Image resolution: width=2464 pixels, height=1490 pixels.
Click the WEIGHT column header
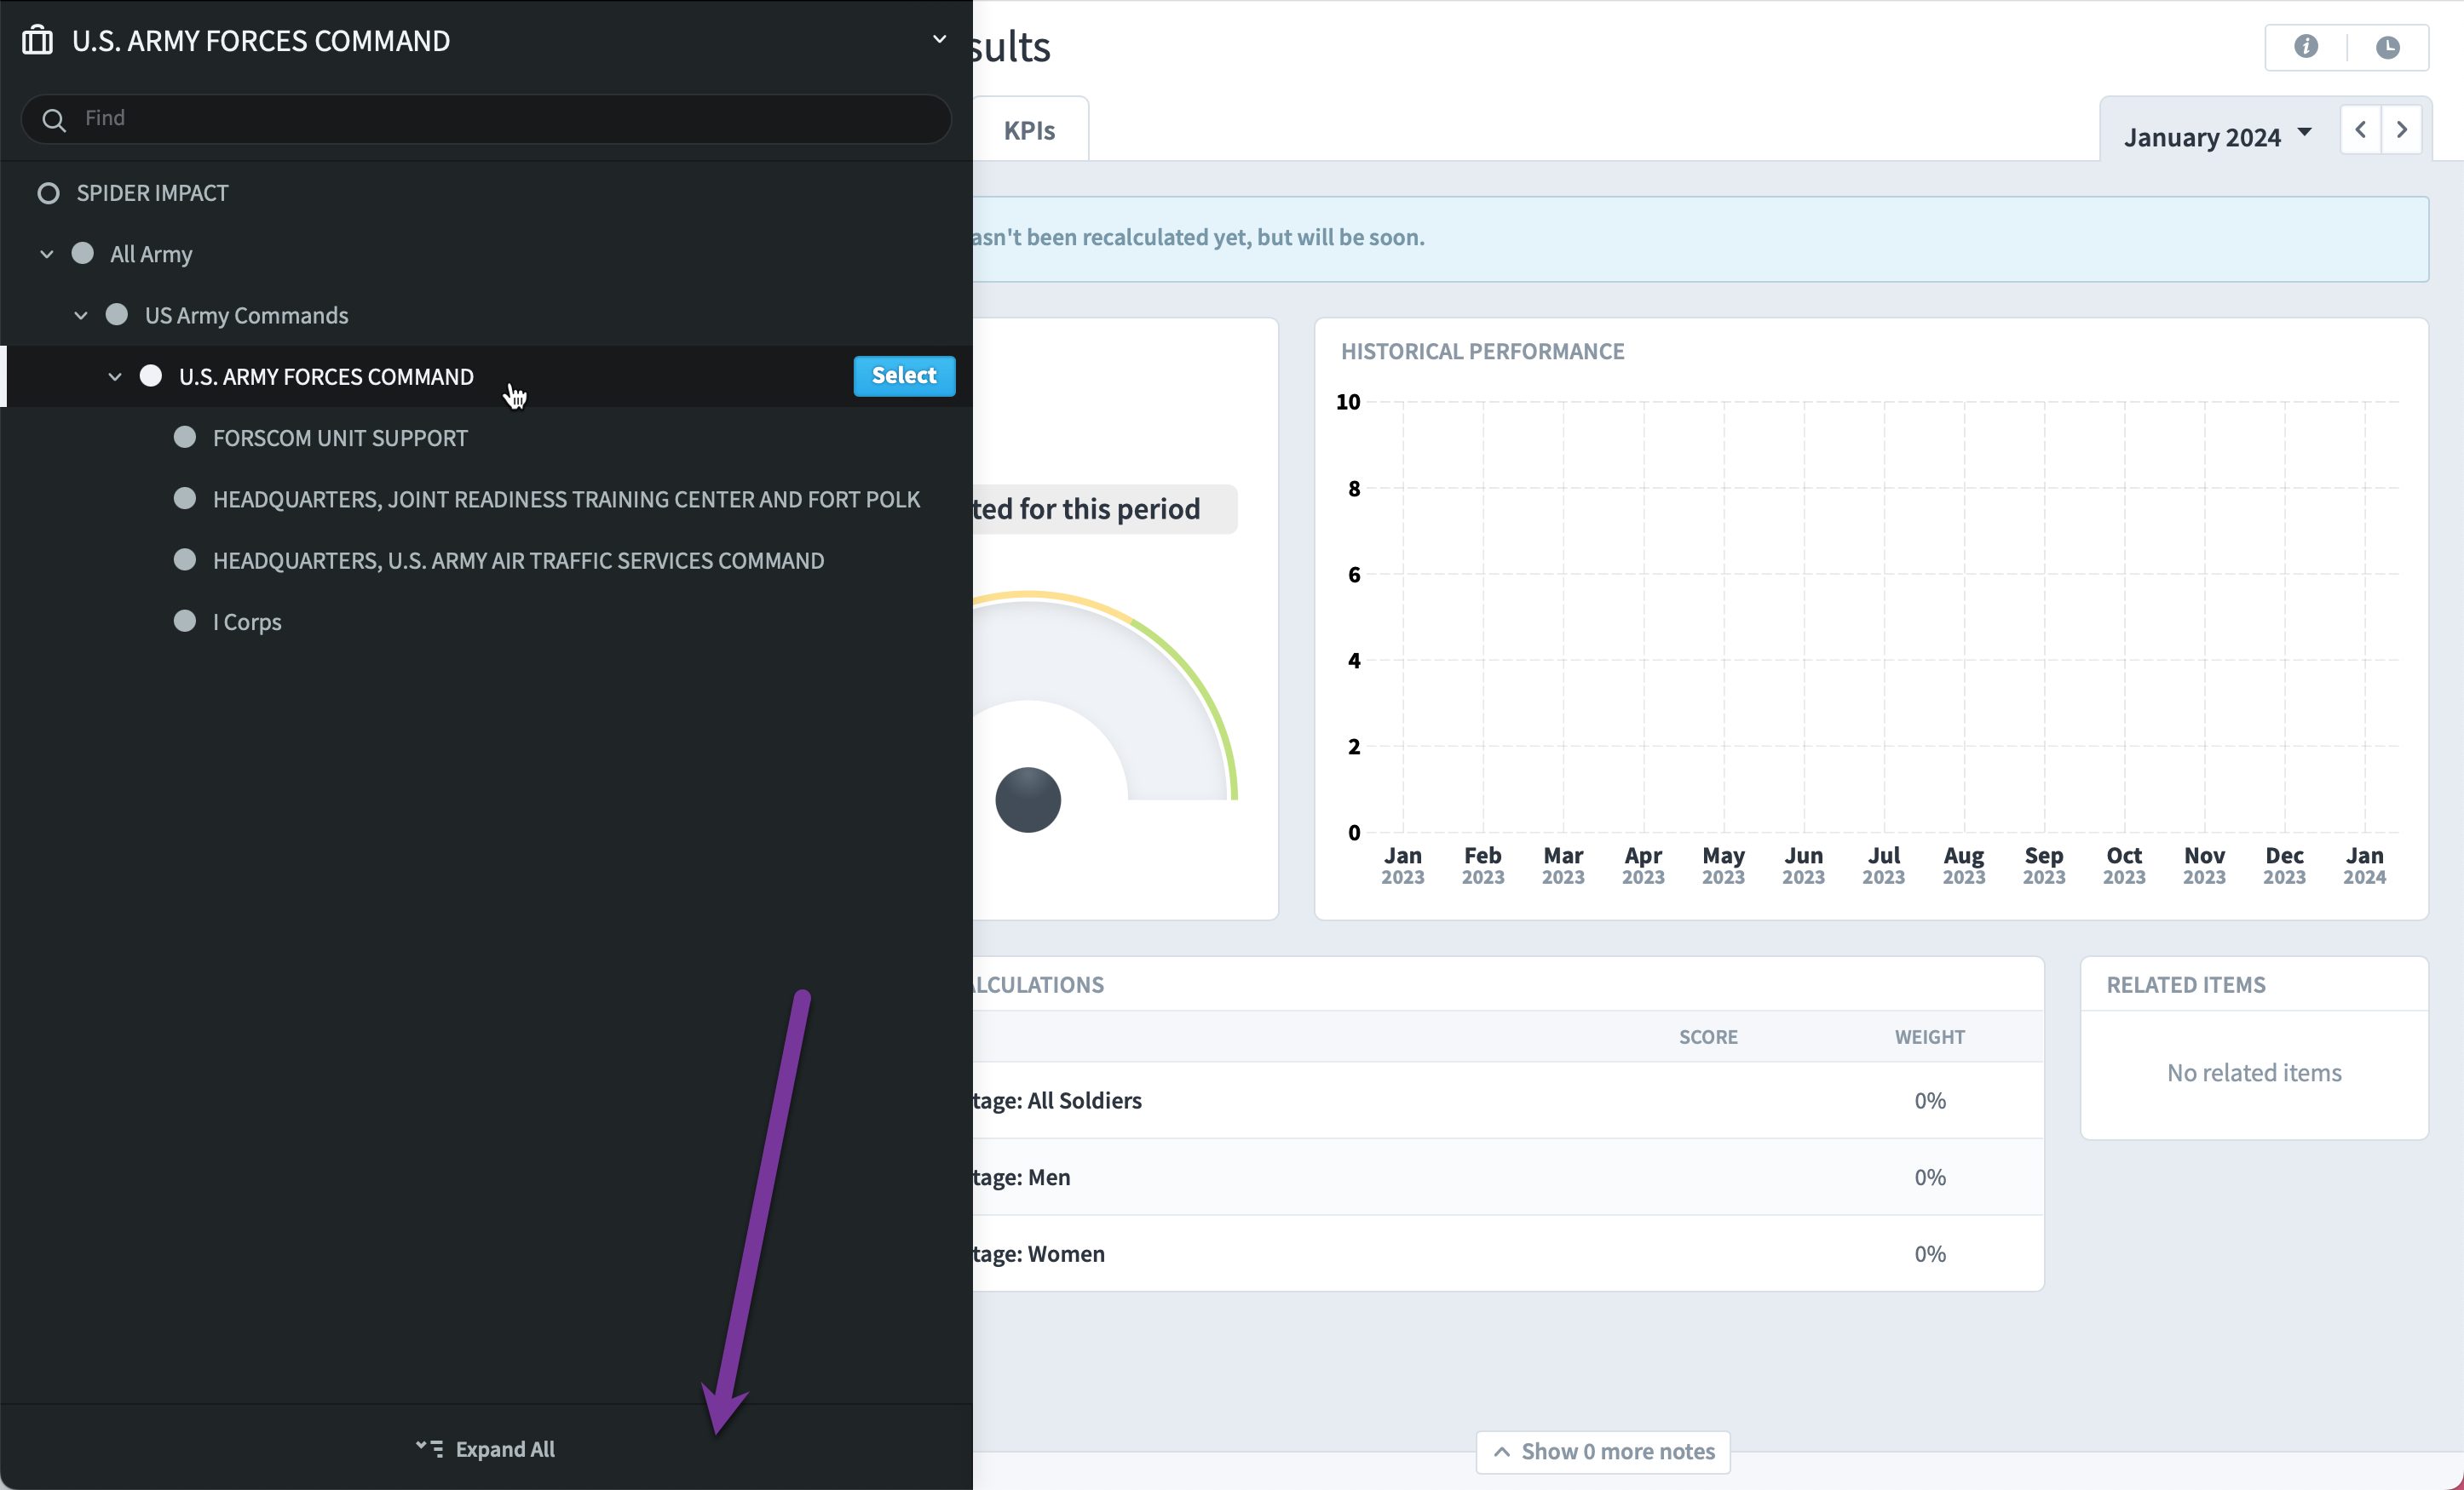pos(1930,1037)
